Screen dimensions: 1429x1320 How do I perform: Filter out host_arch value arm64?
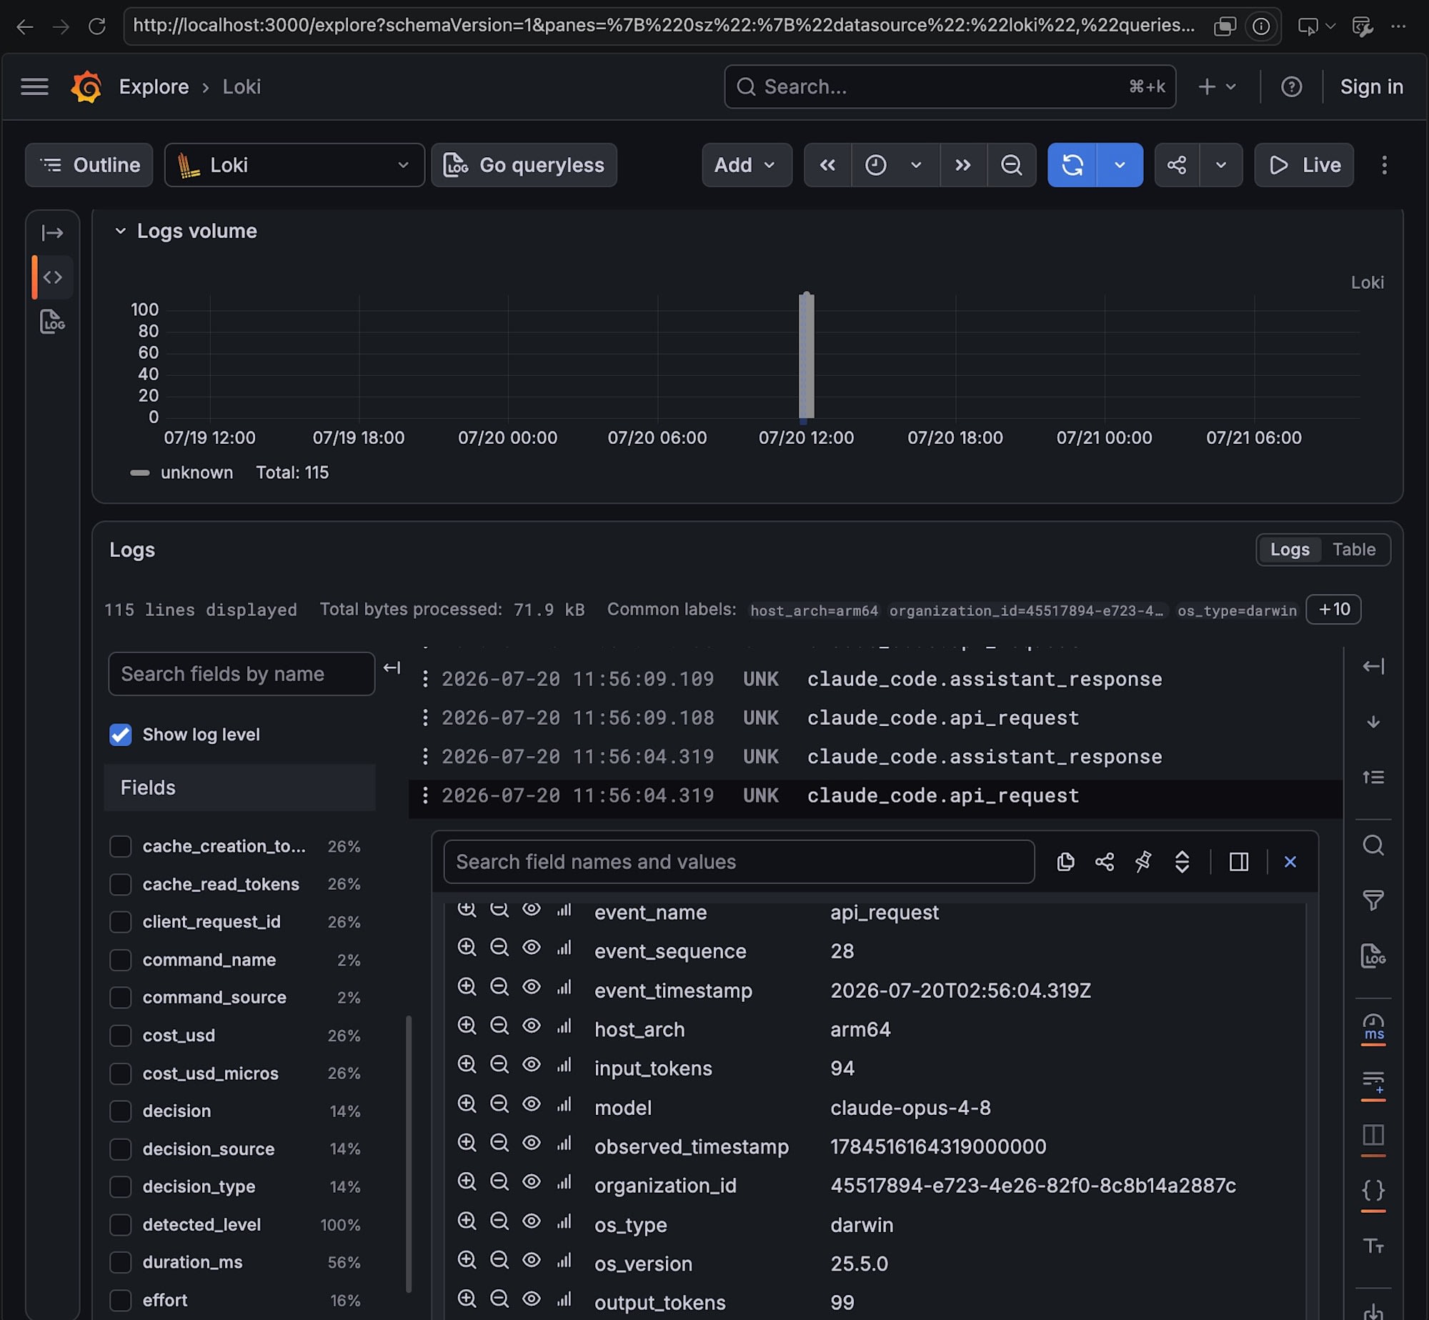coord(499,1026)
